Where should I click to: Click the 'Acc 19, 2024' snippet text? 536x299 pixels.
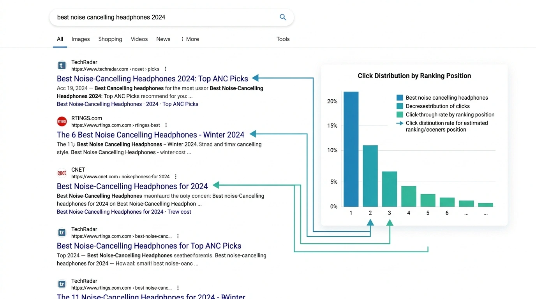click(x=72, y=88)
